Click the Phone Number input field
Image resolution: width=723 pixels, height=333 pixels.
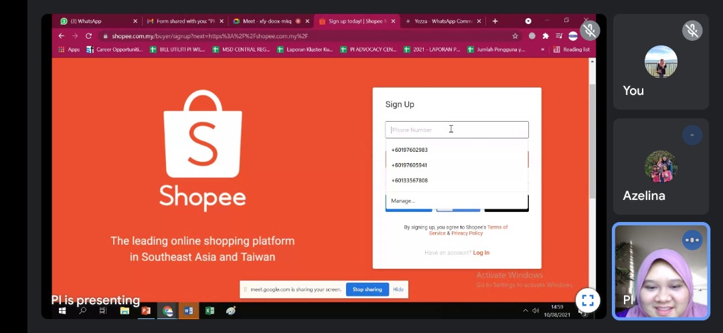[x=457, y=130]
